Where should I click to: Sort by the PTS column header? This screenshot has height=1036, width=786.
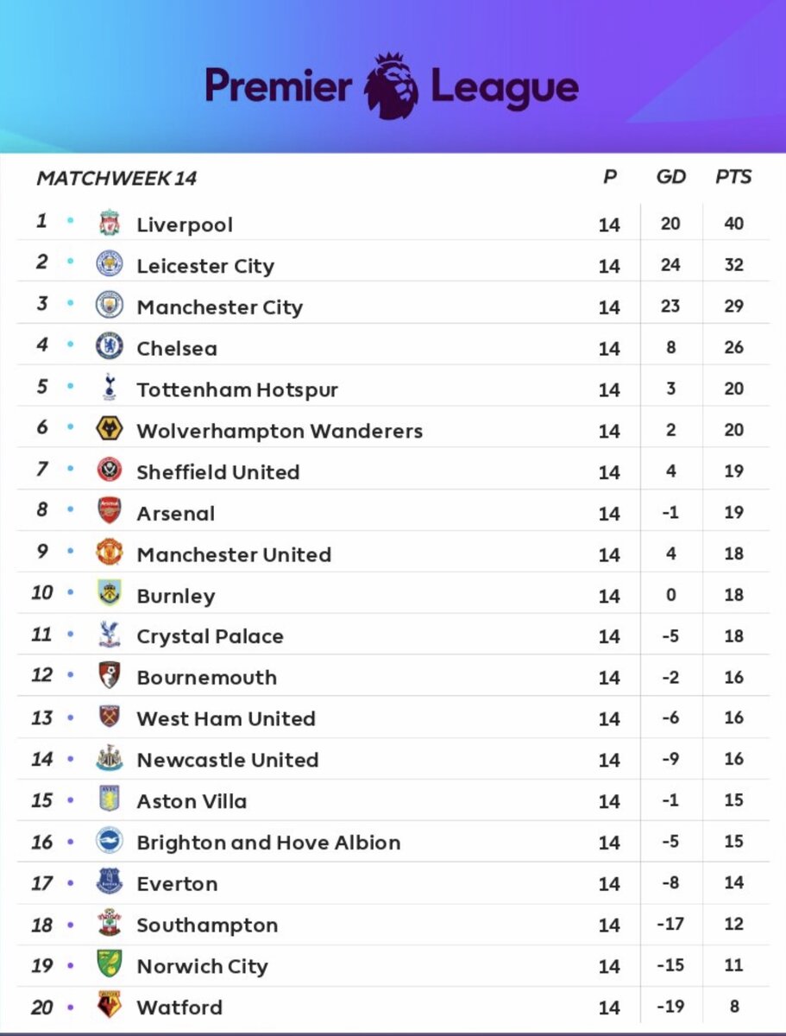click(733, 177)
